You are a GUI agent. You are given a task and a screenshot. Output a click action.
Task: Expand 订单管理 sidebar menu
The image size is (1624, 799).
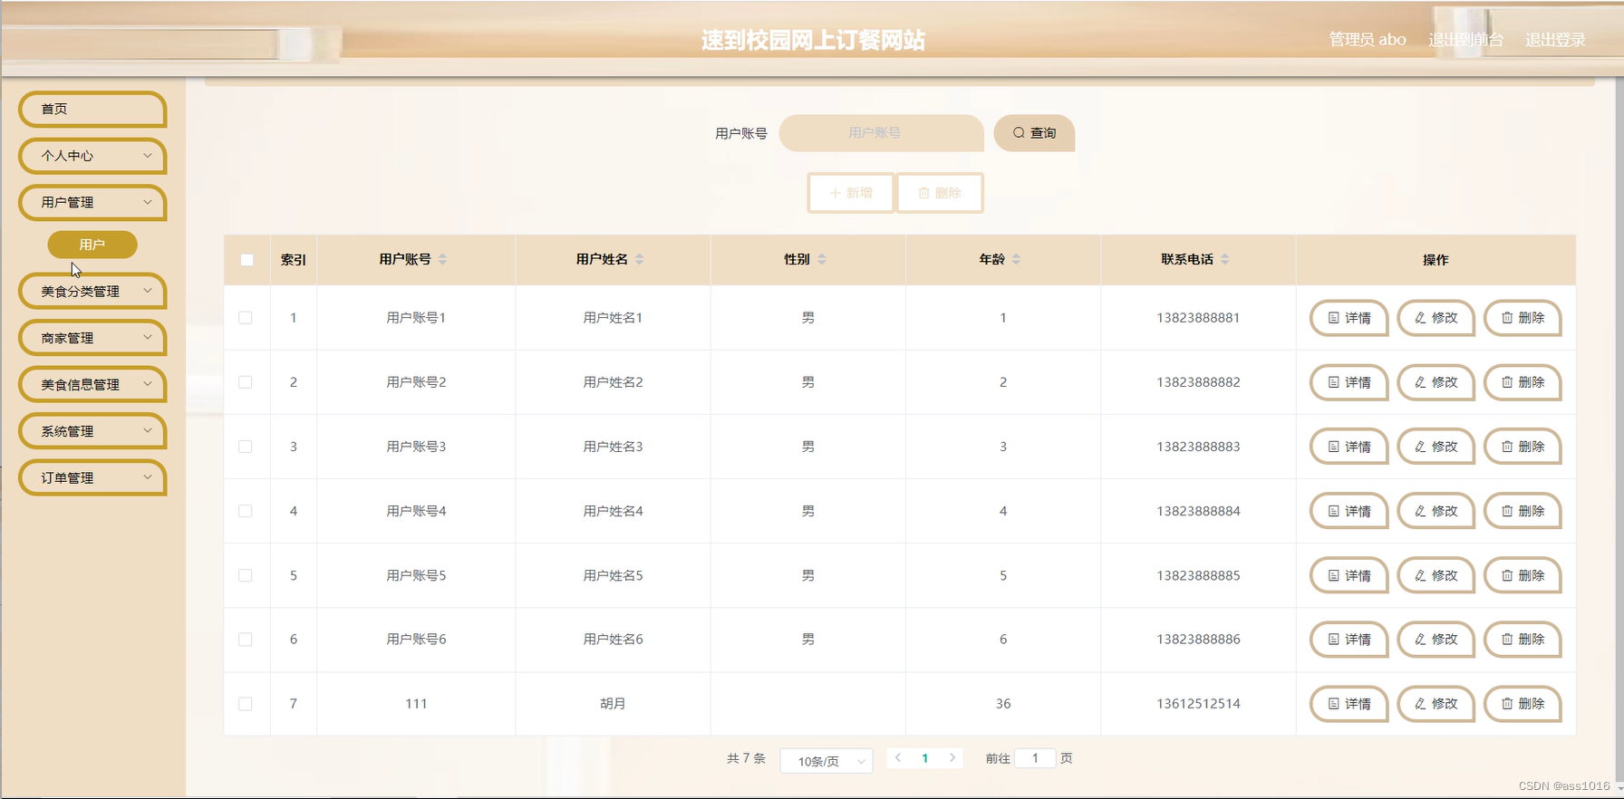coord(92,478)
